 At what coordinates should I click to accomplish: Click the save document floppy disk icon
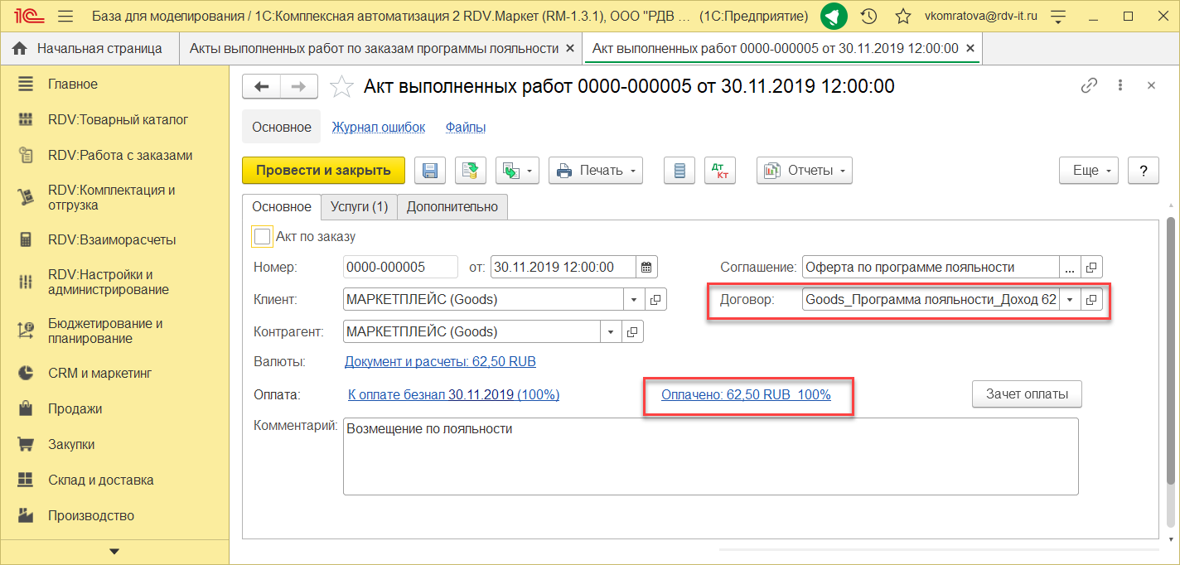(430, 171)
